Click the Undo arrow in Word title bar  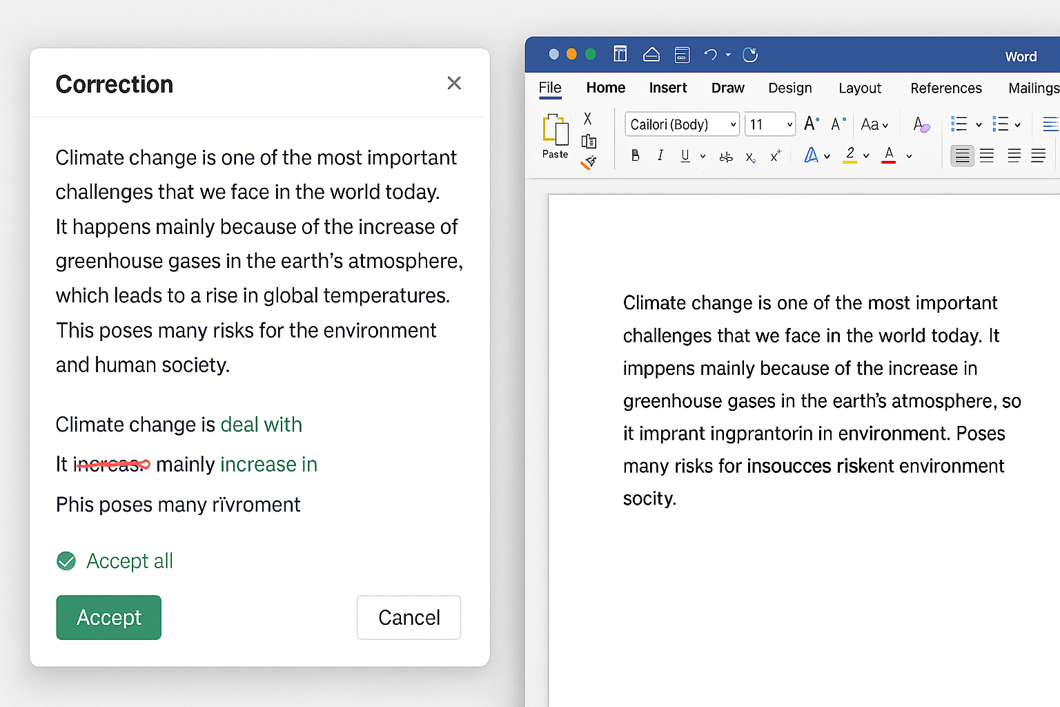710,55
